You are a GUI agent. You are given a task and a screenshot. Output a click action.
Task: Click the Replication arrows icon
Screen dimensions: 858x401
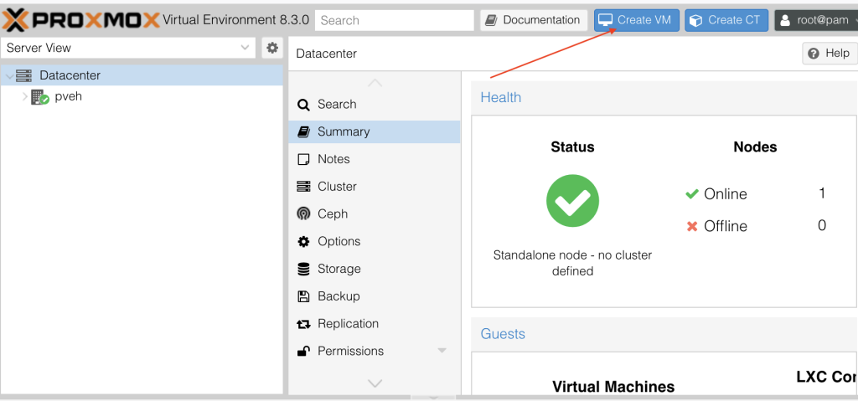[303, 324]
